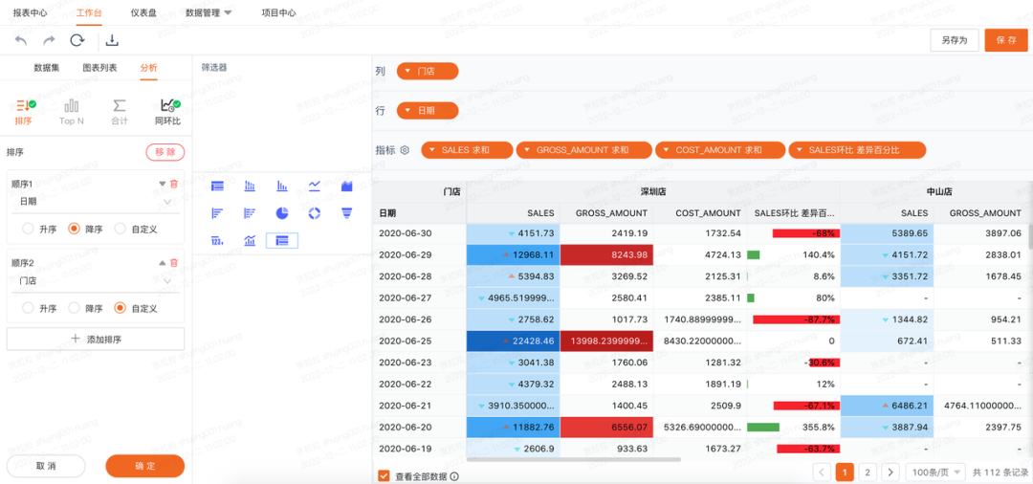The height and width of the screenshot is (484, 1033).
Task: Select the line chart type
Action: click(315, 187)
